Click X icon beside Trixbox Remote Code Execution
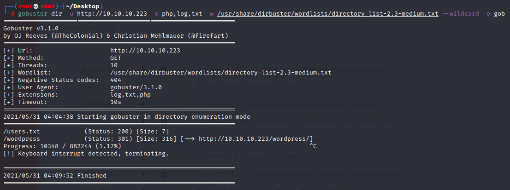Viewport: 510px width, 190px height. tap(184, 104)
